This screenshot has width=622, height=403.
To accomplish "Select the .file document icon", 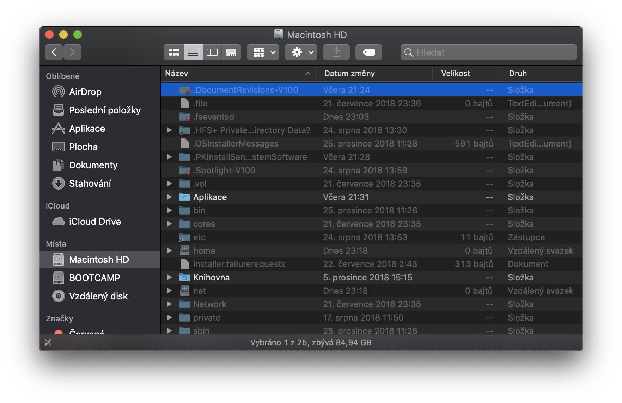I will 185,104.
